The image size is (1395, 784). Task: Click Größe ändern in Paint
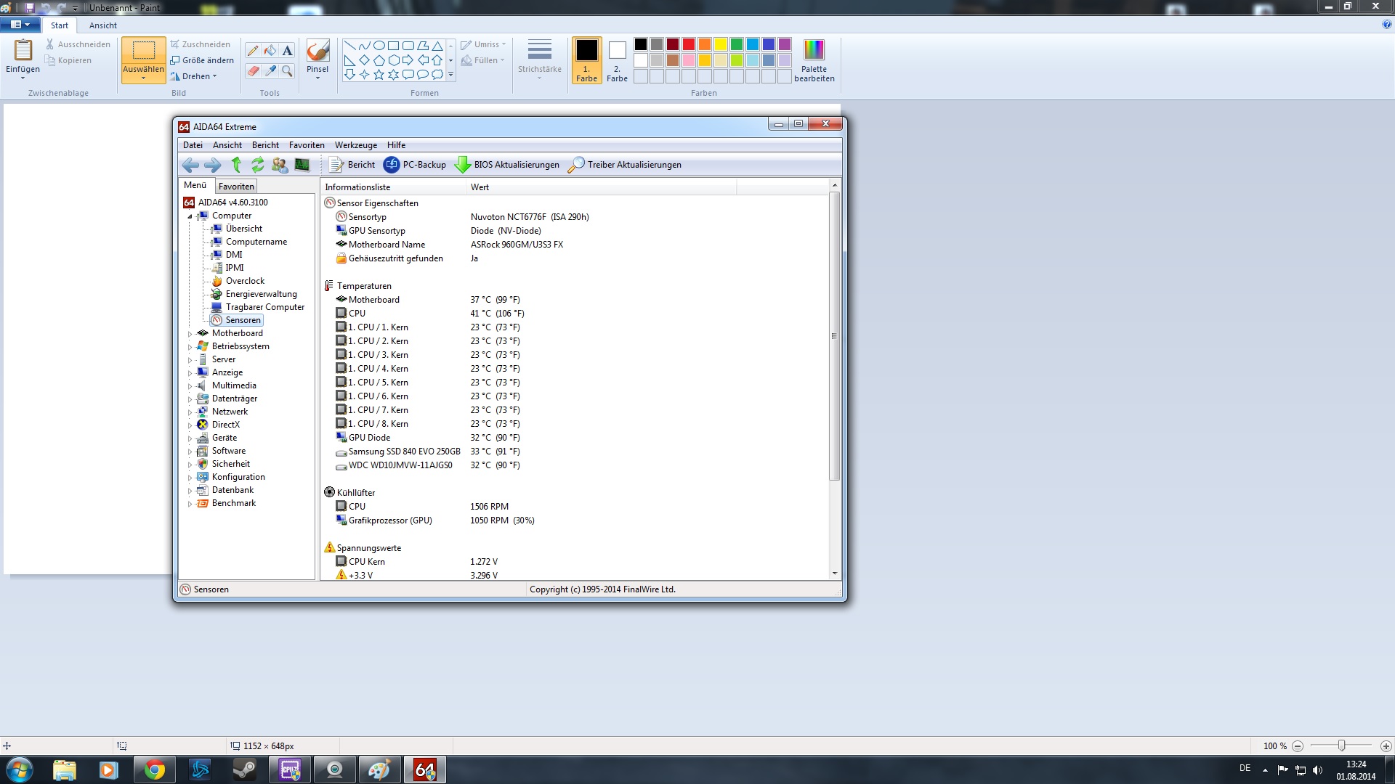[202, 60]
